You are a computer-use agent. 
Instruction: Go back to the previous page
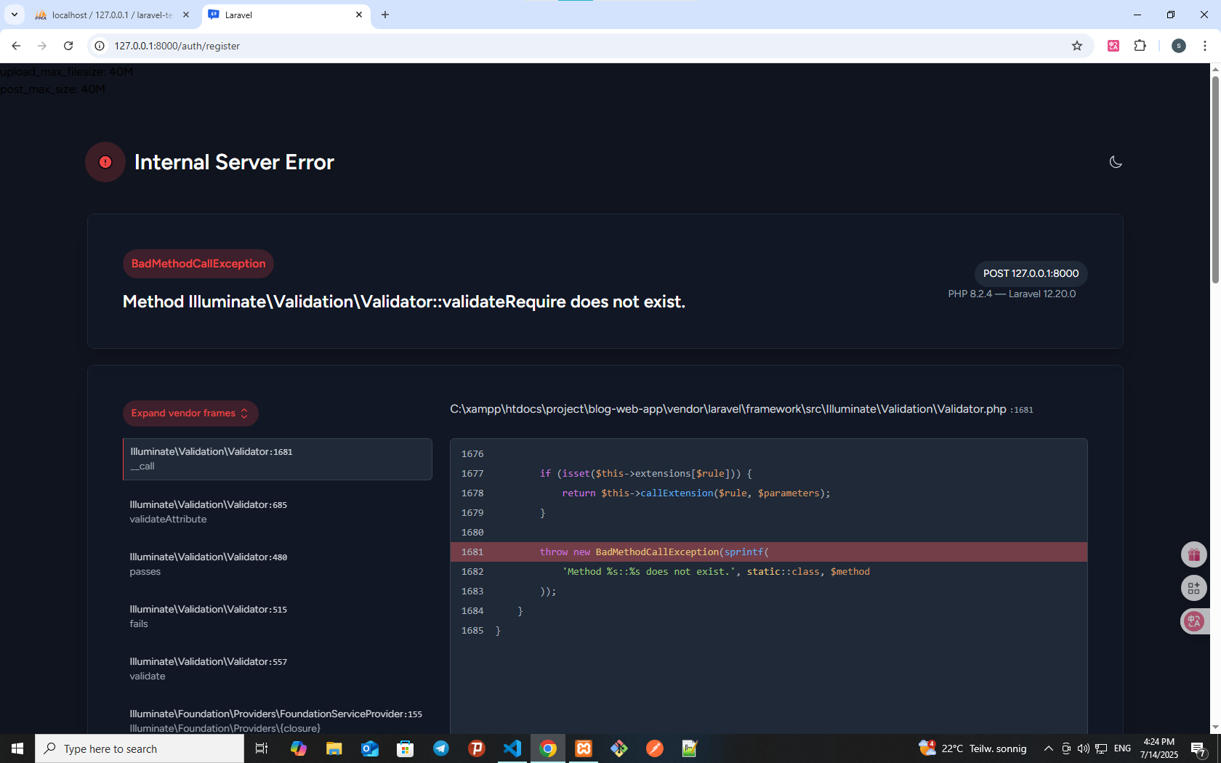(16, 46)
